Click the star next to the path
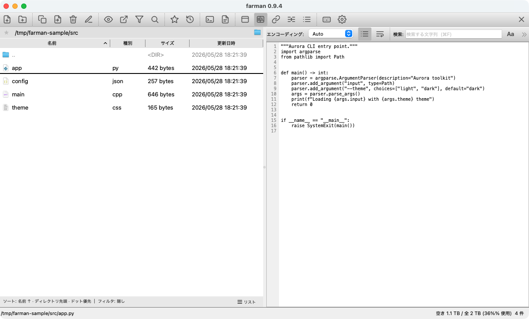529x319 pixels. [6, 33]
